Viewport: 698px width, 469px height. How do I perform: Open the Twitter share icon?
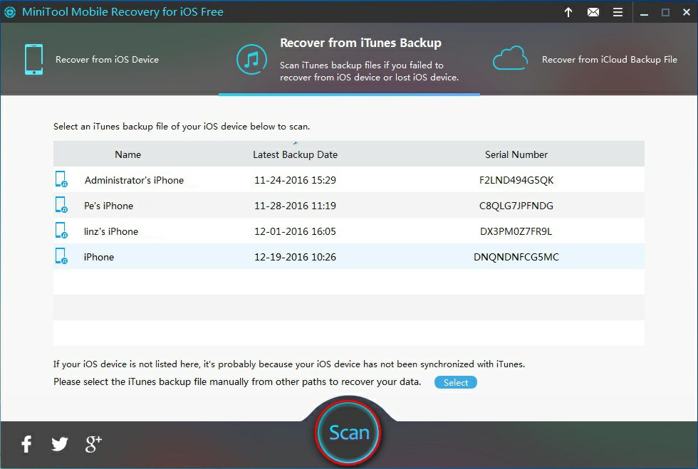pos(59,444)
